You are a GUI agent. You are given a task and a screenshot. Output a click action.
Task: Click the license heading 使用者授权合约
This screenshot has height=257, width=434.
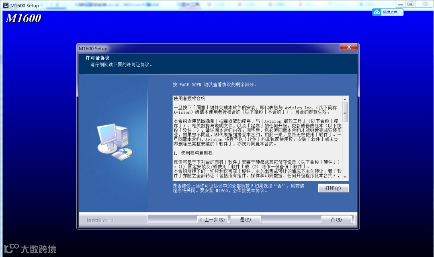coord(190,98)
